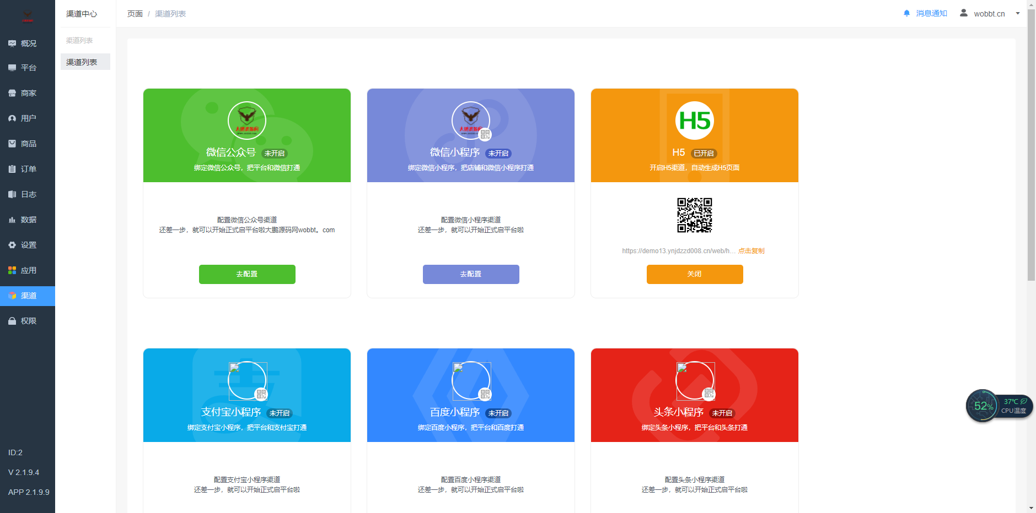Click the 用户 user sidebar icon
The image size is (1036, 513).
[12, 118]
